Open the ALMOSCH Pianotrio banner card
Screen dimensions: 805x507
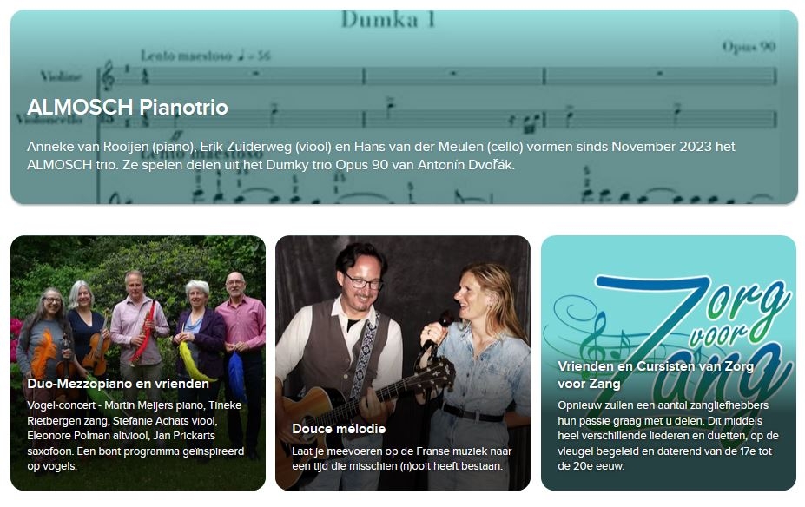tap(404, 107)
